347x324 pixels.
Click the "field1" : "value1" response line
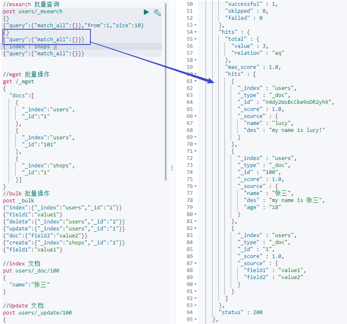pos(275,270)
